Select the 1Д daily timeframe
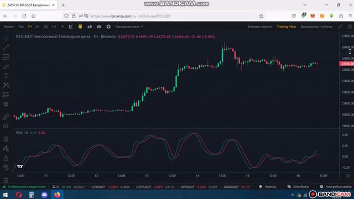Viewport: 354px width, 199px height. [45, 27]
